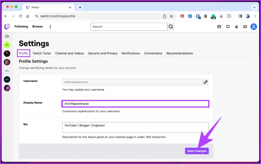Open the blue user avatar menu
The width and height of the screenshot is (261, 164).
254,27
